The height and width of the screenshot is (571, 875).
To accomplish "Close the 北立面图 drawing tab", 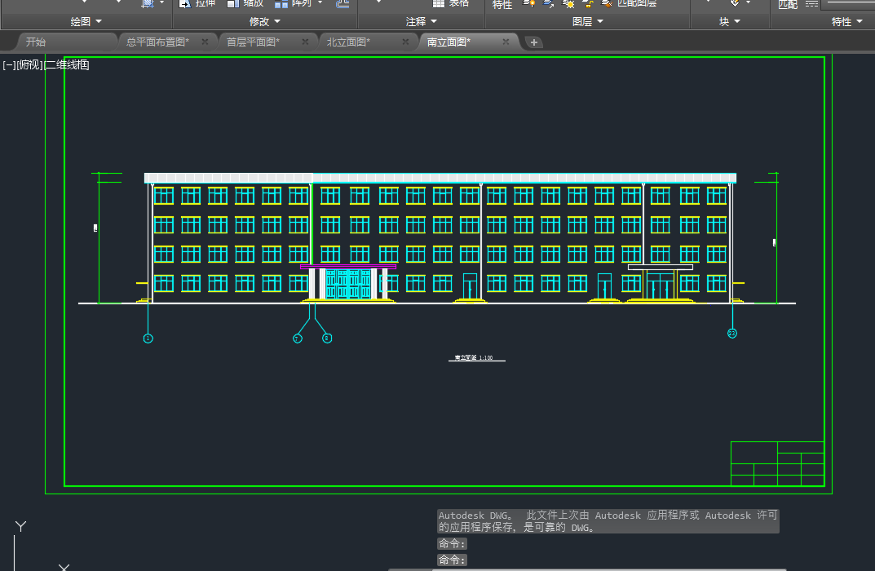I will pos(406,42).
